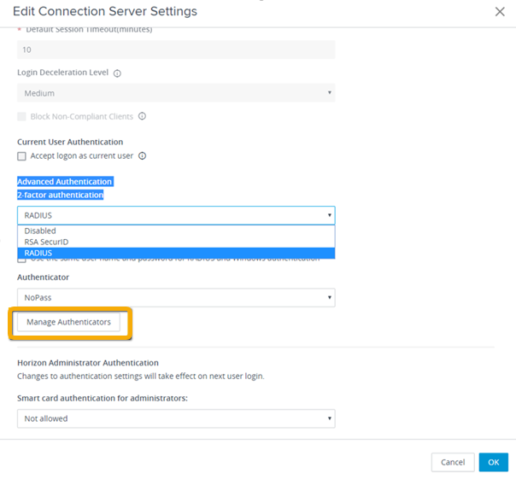Click info icon beside Block Non-Compliant Clients
The width and height of the screenshot is (516, 479).
[142, 116]
